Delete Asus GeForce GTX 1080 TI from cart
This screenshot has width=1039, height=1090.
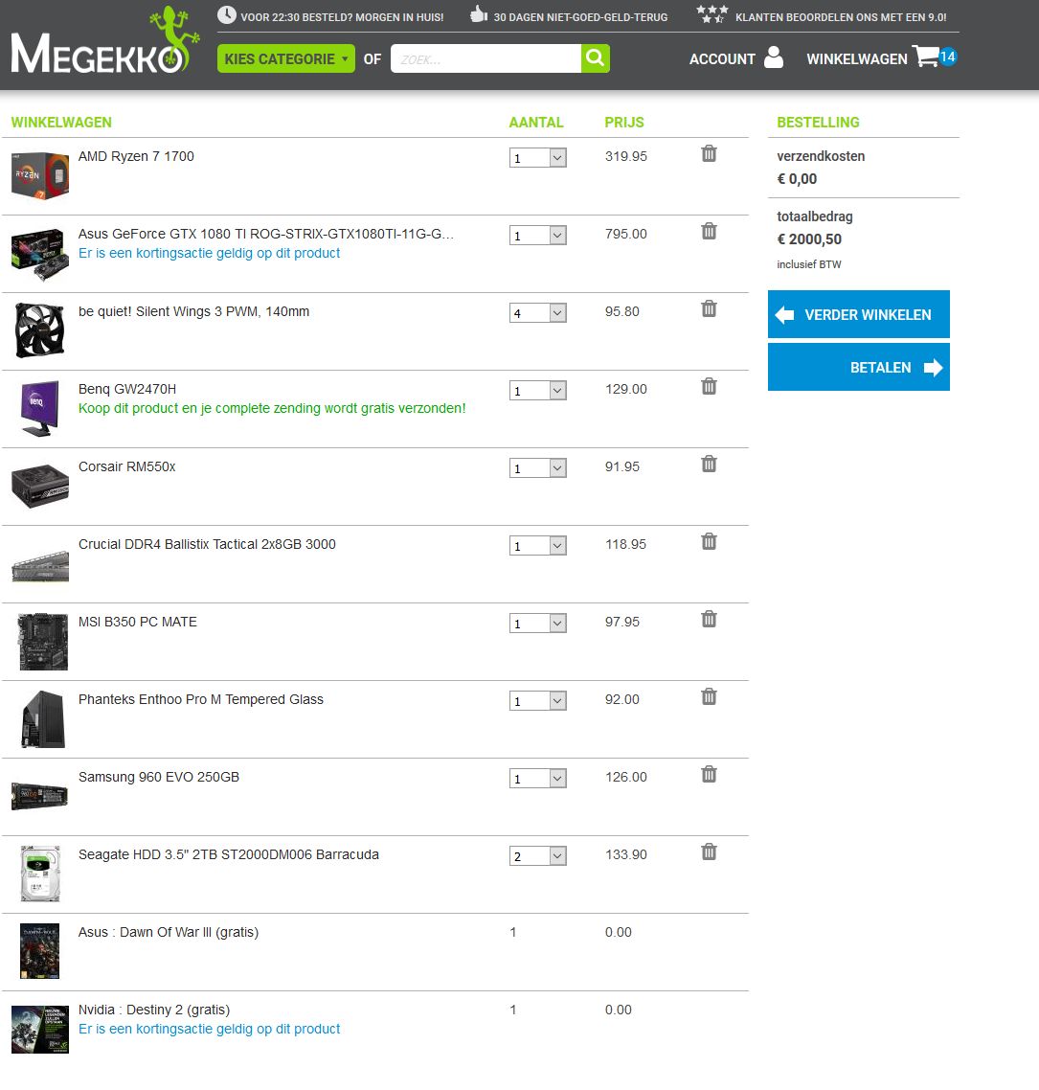[x=709, y=232]
